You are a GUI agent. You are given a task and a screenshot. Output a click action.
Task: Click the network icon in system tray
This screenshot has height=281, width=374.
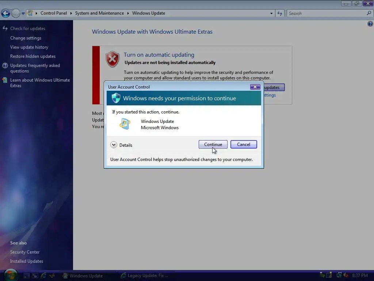339,276
